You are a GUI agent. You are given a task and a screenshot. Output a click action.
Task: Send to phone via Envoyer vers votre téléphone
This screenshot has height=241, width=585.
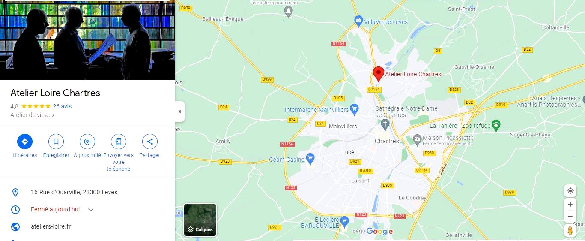tap(119, 142)
